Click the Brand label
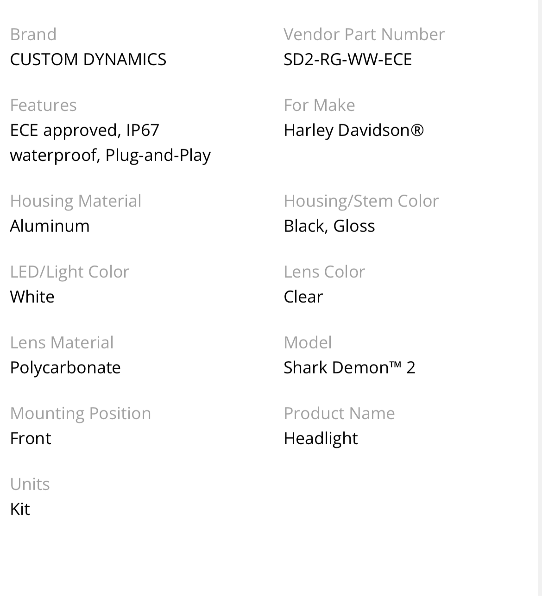Image resolution: width=542 pixels, height=596 pixels. click(x=33, y=34)
